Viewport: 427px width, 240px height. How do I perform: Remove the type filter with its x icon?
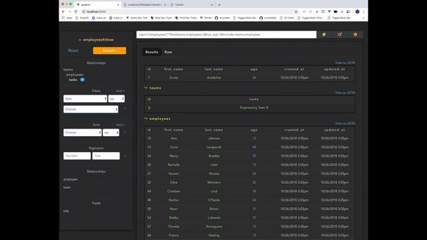pyautogui.click(x=125, y=109)
